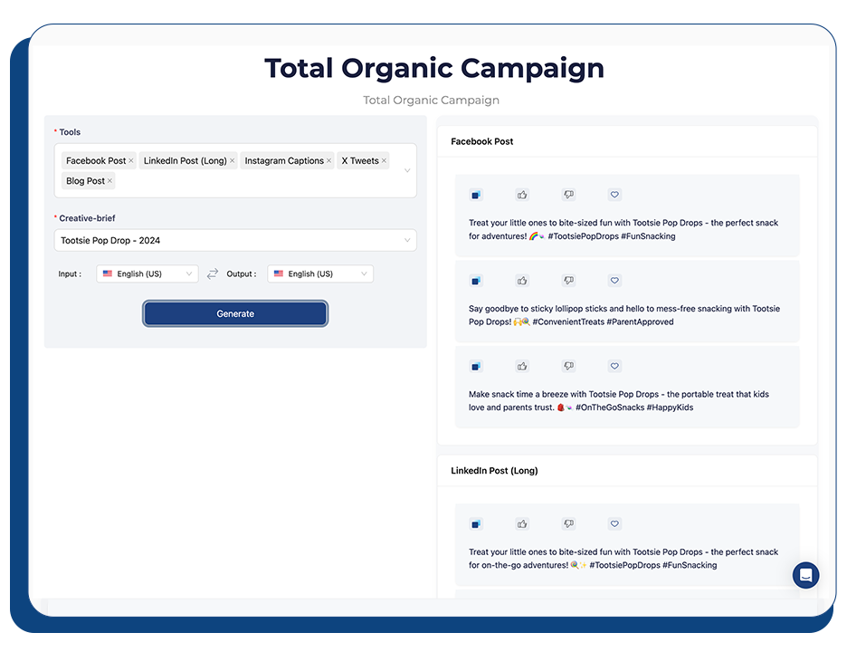
Task: Open the chat support widget
Action: (x=805, y=575)
